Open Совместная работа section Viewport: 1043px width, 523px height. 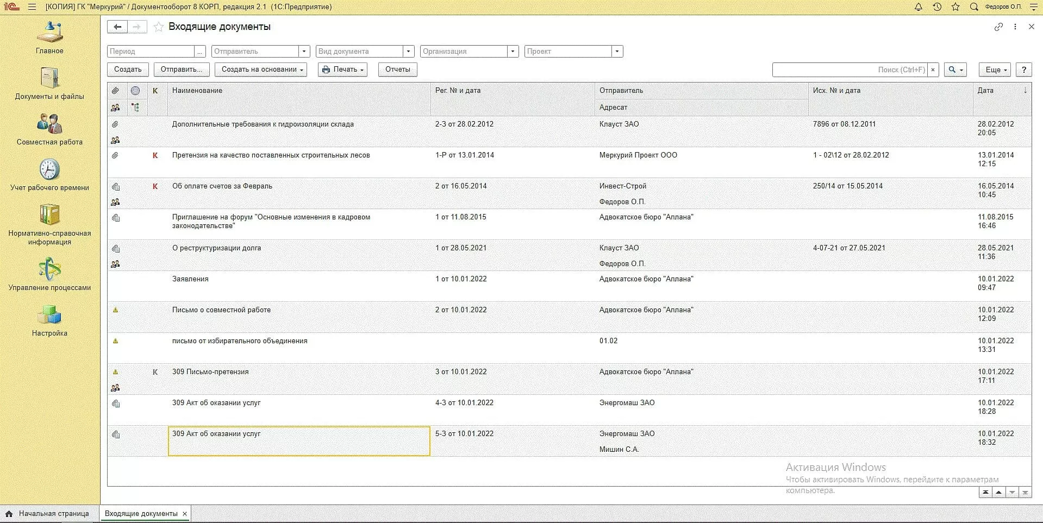pyautogui.click(x=49, y=124)
